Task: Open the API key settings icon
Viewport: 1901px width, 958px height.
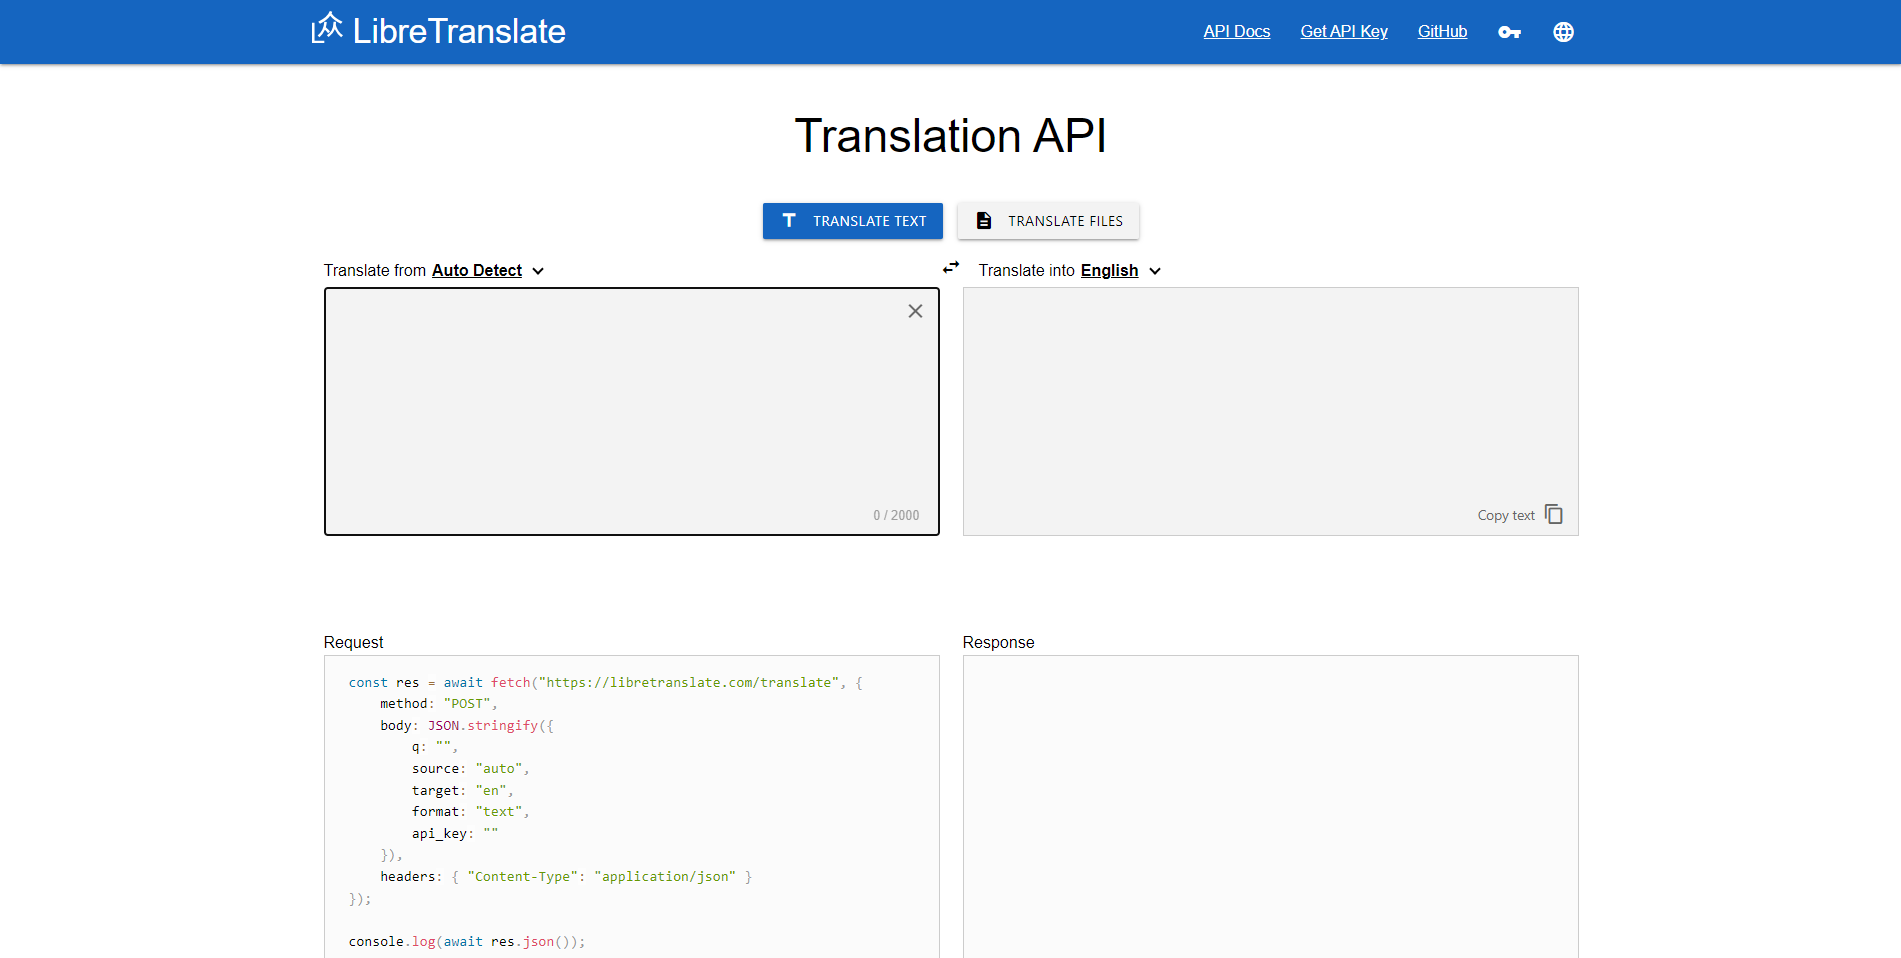Action: pyautogui.click(x=1509, y=32)
